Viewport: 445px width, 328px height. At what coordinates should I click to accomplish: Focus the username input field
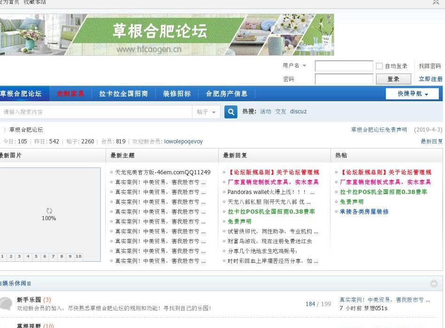344,66
